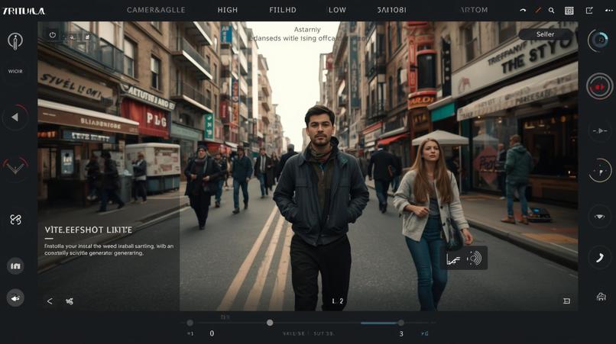Click the VITE.EEFSHOT LIKITE heading
The image size is (616, 344).
tap(88, 230)
